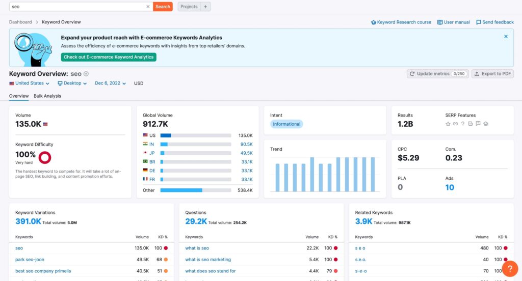Select the Overview tab
522x281 pixels.
tap(19, 96)
